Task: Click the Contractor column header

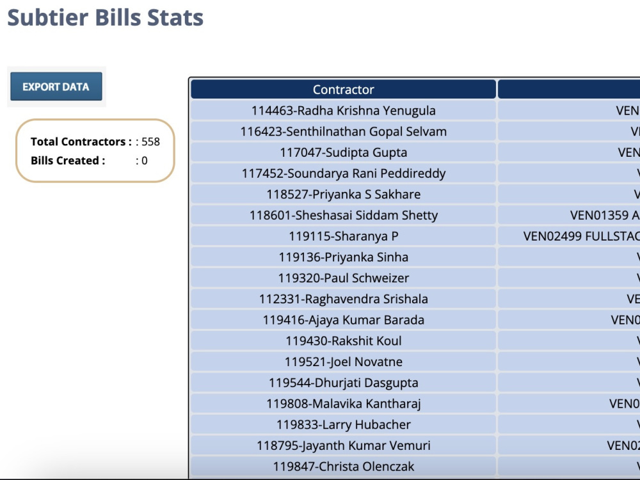Action: (343, 90)
